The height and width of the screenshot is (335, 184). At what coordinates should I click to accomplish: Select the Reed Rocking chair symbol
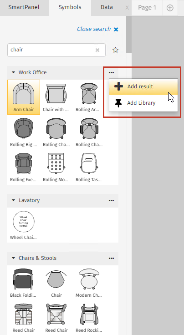pos(89,318)
